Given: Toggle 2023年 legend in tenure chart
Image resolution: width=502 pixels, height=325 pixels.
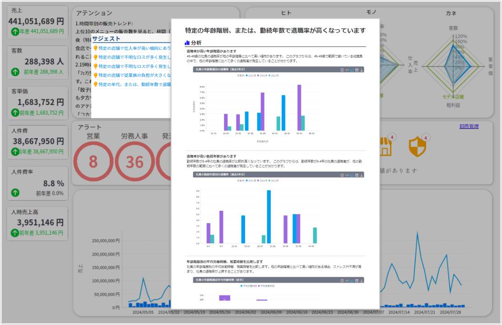Looking at the screenshot, I should 275,180.
